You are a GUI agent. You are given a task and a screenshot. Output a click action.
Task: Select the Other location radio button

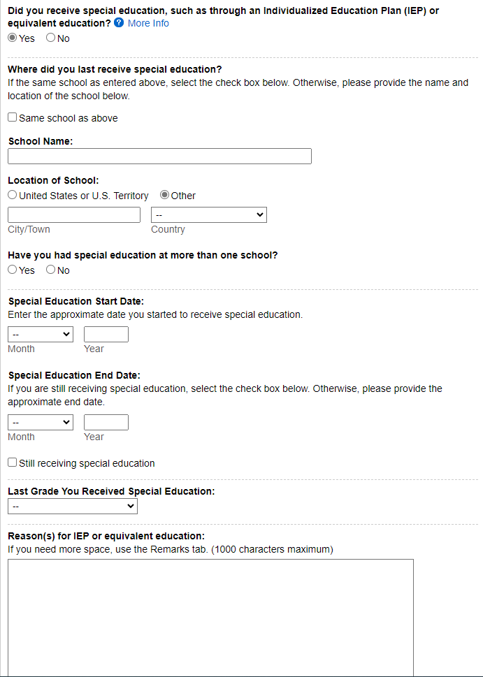pyautogui.click(x=165, y=196)
